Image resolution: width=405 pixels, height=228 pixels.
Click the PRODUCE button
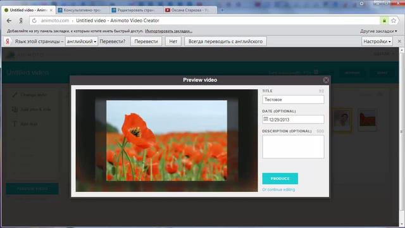tap(280, 179)
